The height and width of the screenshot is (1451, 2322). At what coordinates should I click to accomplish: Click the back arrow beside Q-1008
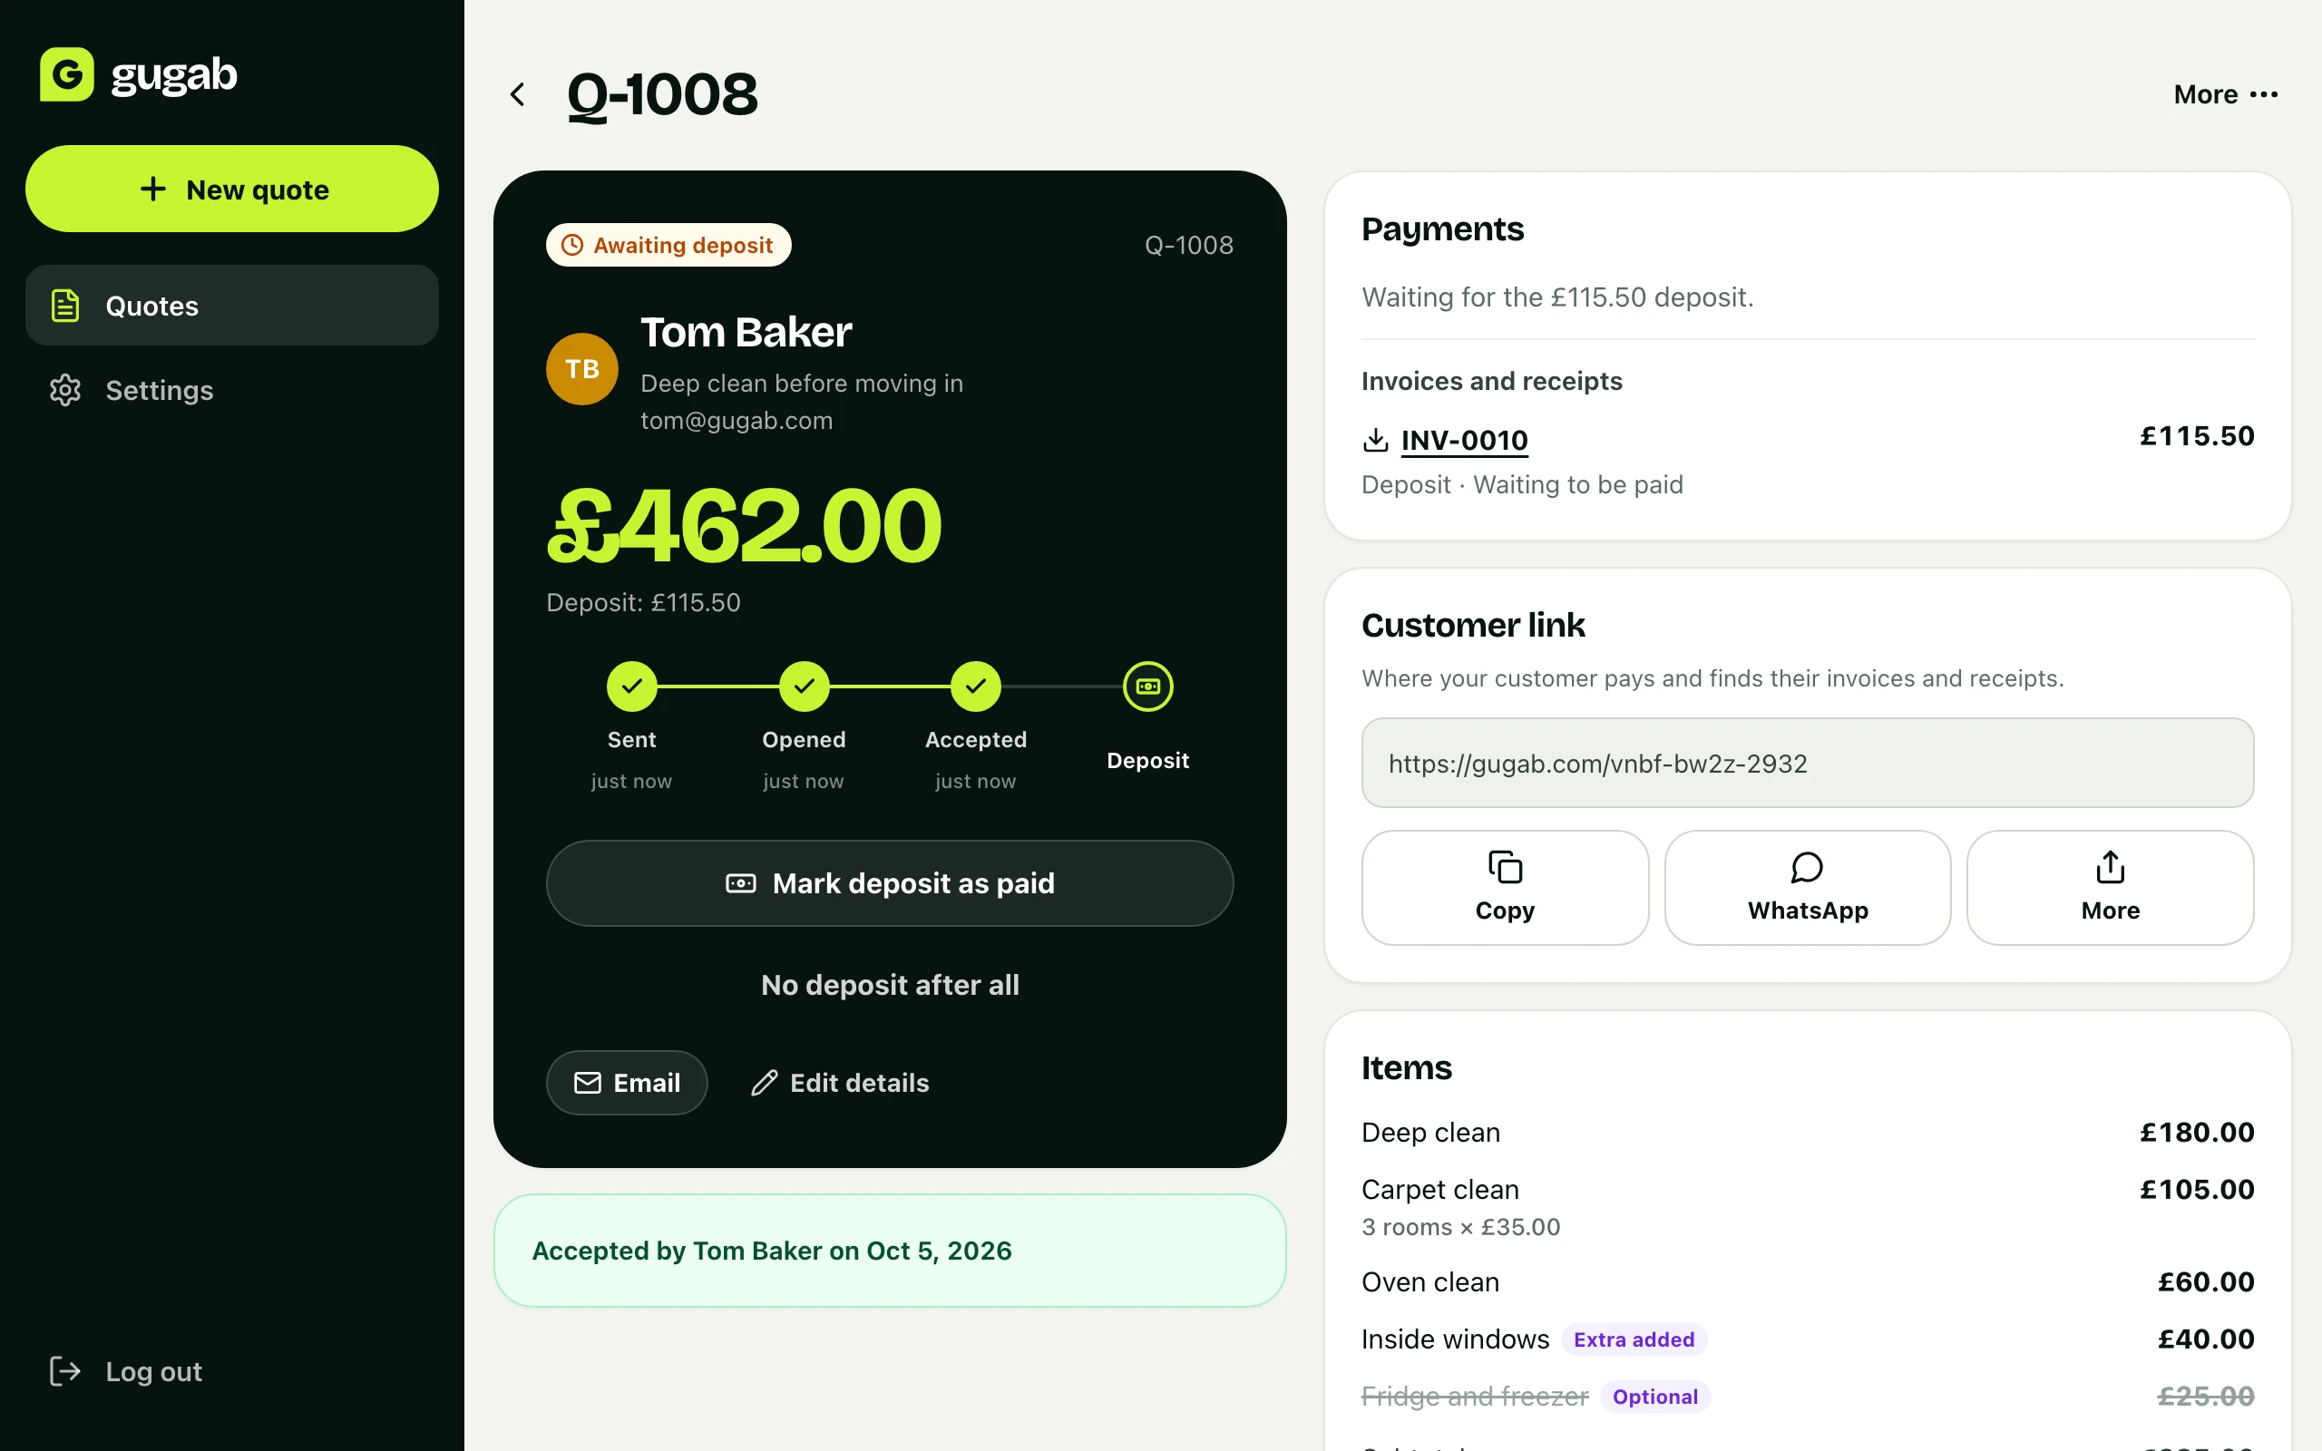[x=517, y=94]
